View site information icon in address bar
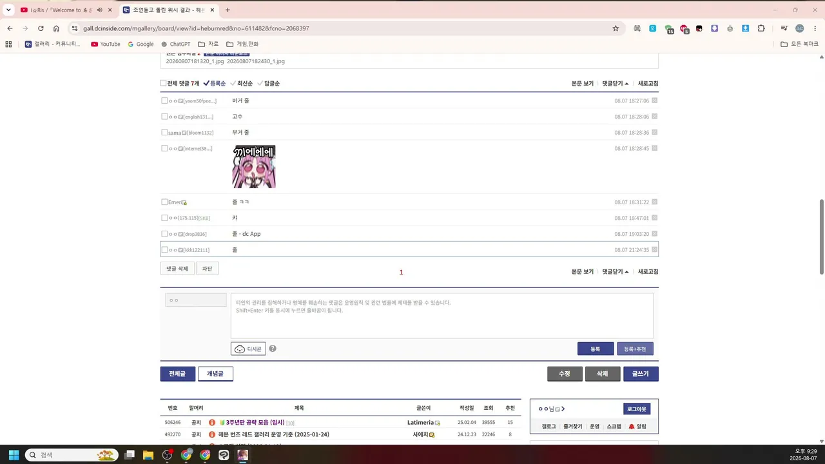This screenshot has width=825, height=464. pyautogui.click(x=75, y=28)
